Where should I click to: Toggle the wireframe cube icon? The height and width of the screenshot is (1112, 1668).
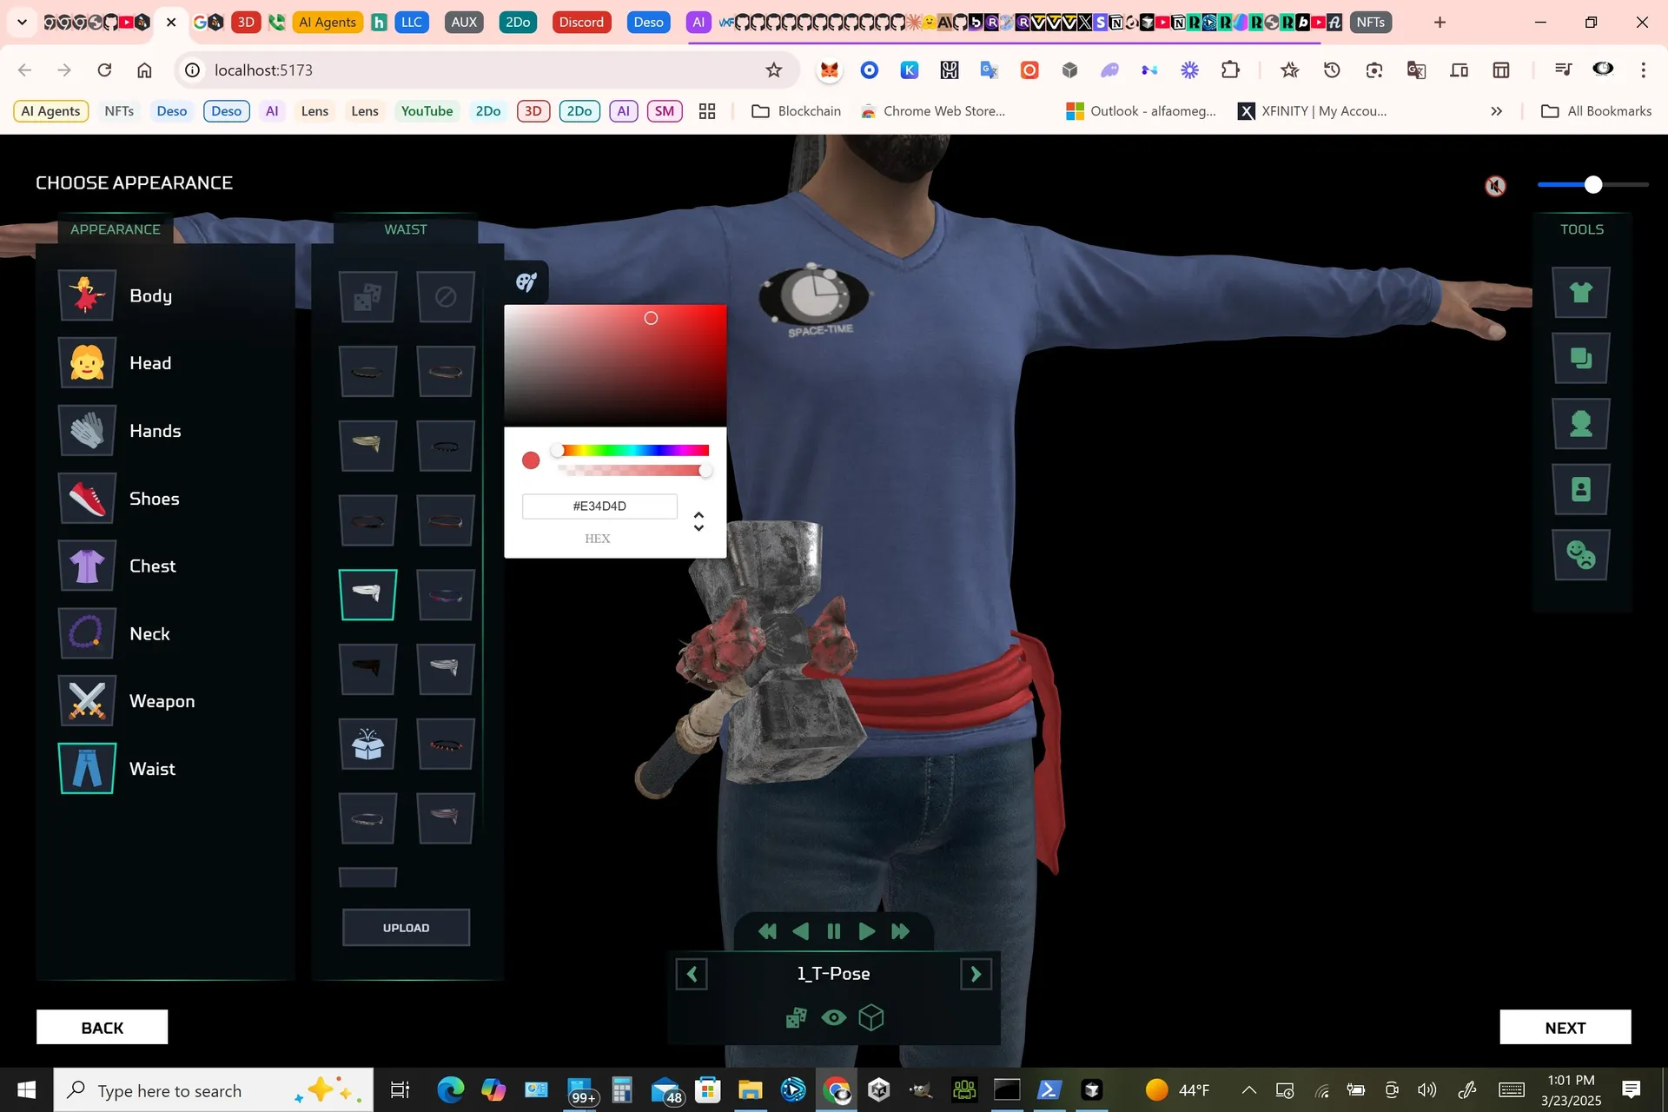tap(870, 1017)
